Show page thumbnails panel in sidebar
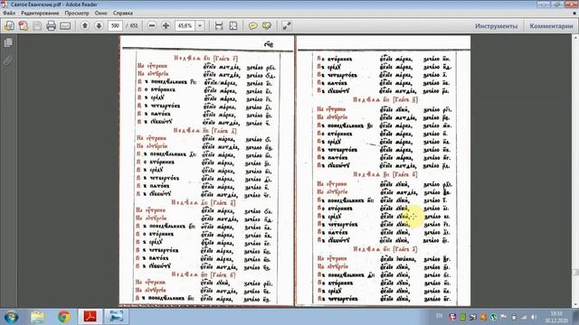The height and width of the screenshot is (325, 579). pyautogui.click(x=8, y=42)
